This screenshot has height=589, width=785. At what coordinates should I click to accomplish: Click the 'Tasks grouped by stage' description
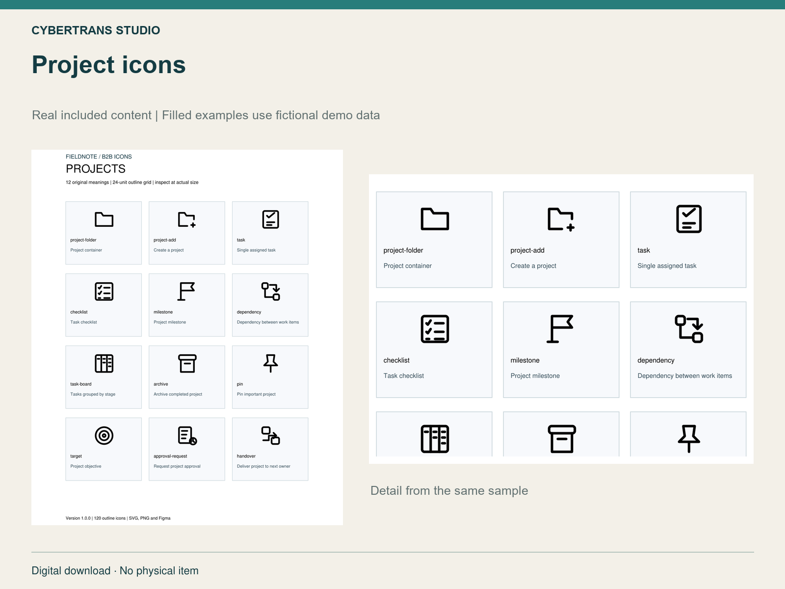(x=93, y=394)
